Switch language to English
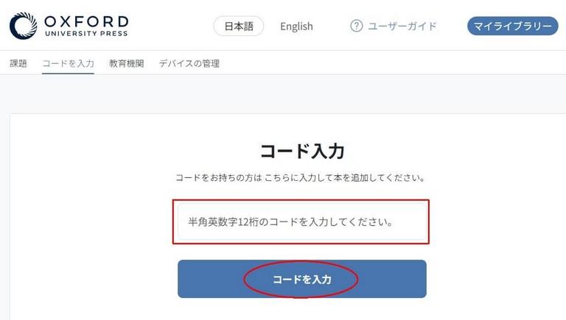The image size is (566, 320). point(296,26)
